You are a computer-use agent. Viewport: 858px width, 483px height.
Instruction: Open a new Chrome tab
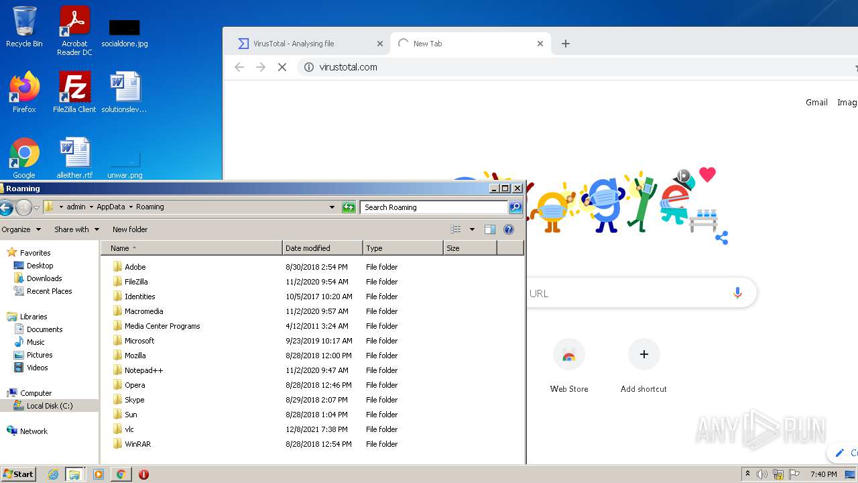click(x=566, y=44)
